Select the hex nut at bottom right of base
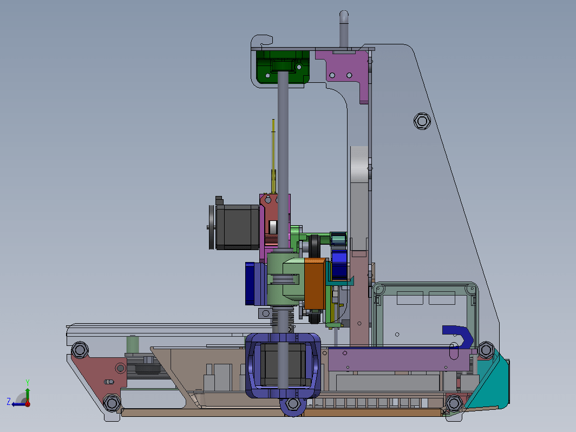Image resolution: width=576 pixels, height=432 pixels. coord(454,403)
